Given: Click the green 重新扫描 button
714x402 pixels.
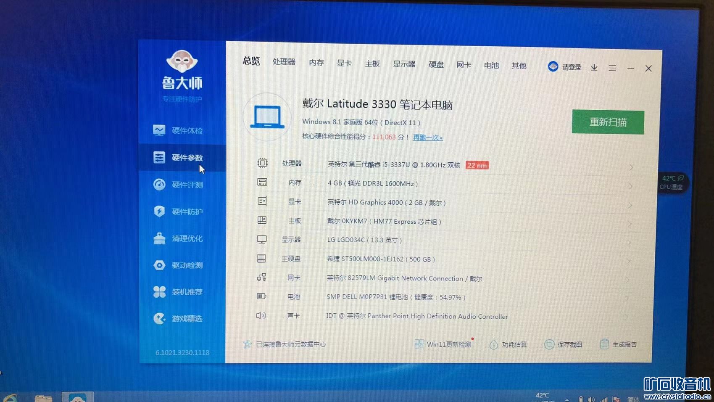Looking at the screenshot, I should [x=608, y=122].
